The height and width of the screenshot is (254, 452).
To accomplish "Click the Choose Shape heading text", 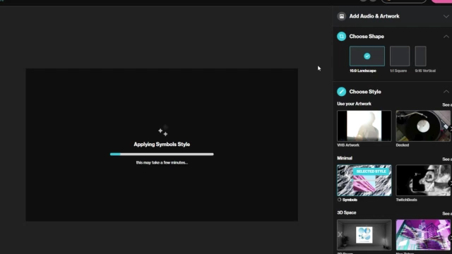I will [x=367, y=36].
